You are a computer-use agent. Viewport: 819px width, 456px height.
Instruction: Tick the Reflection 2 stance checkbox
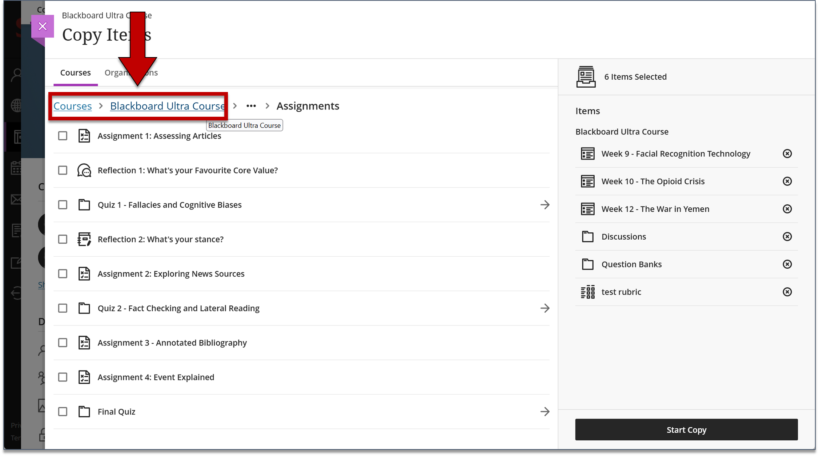(x=63, y=239)
